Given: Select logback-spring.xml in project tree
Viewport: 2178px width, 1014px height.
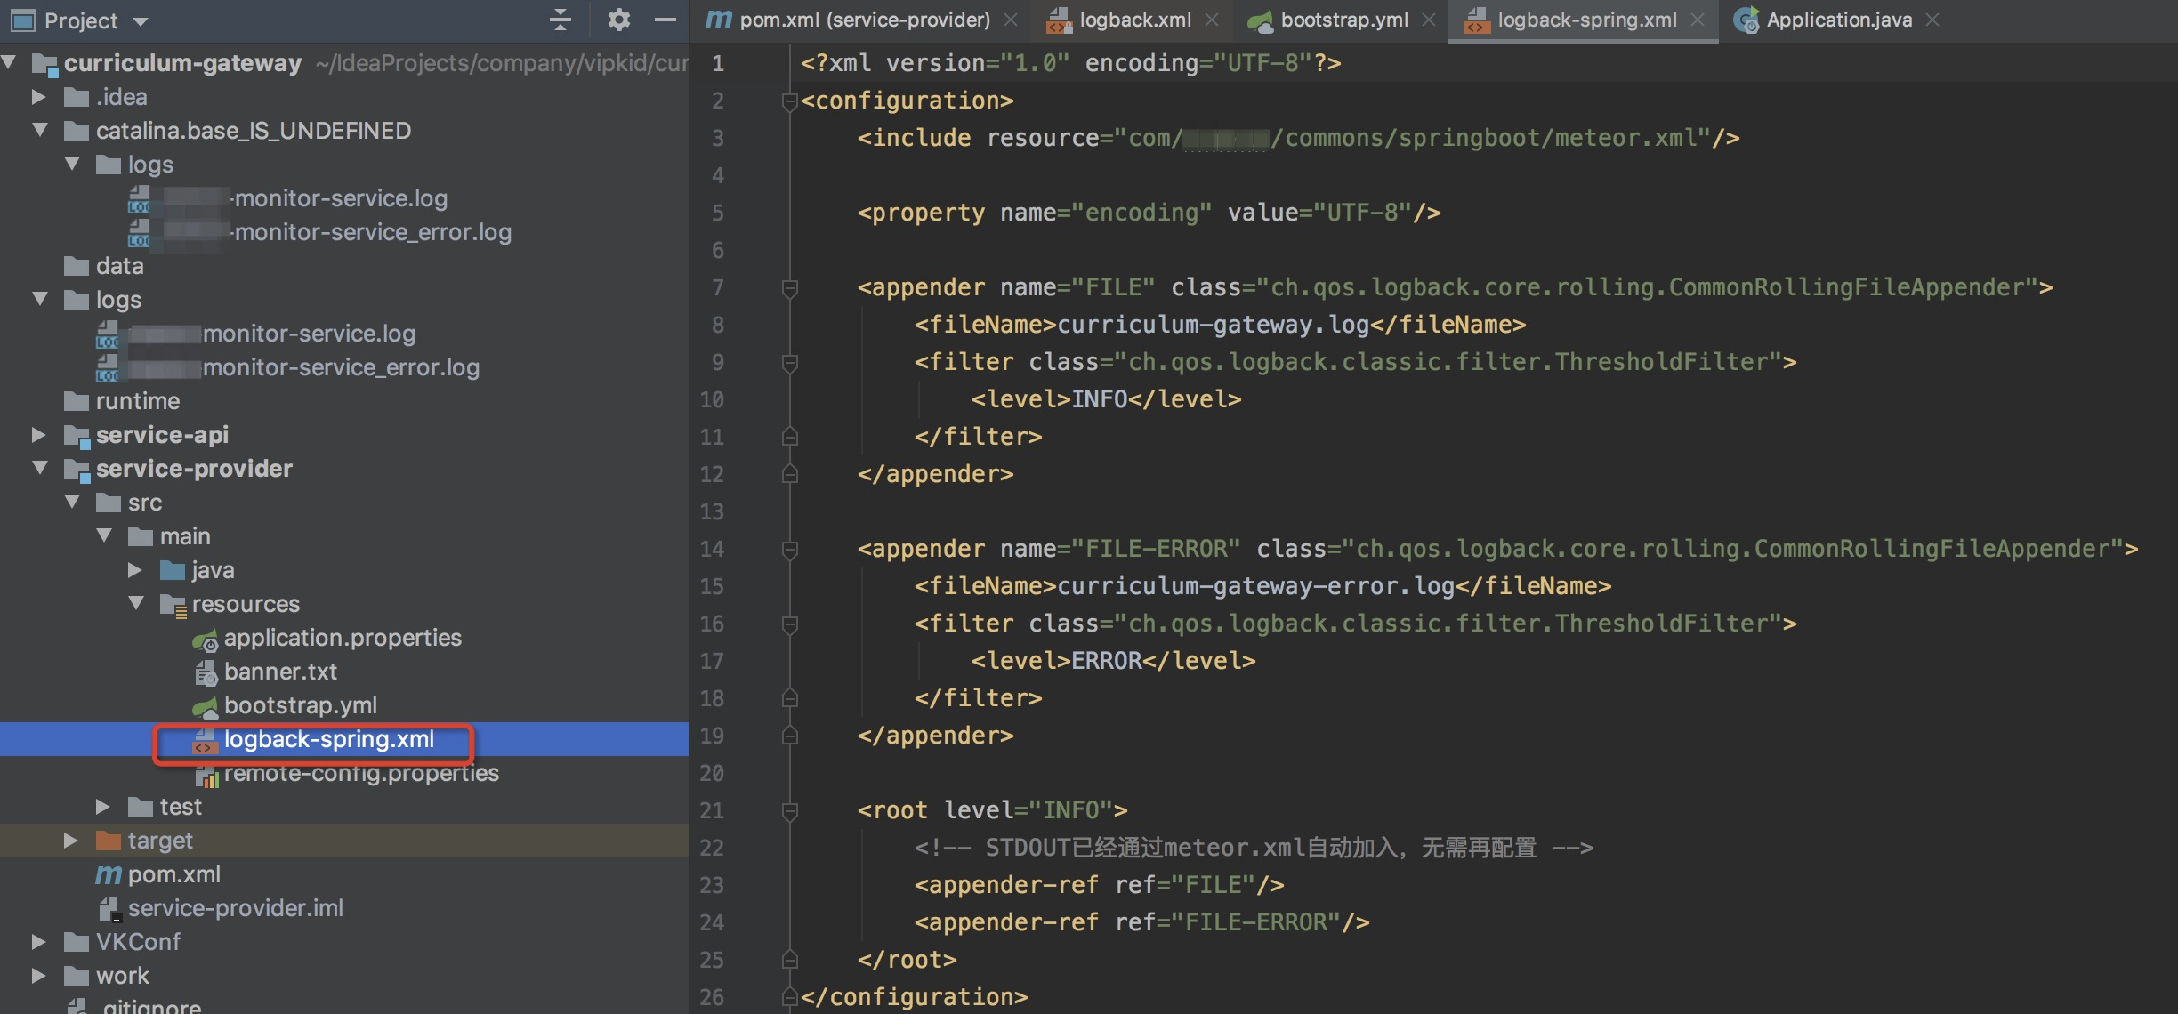Looking at the screenshot, I should coord(329,738).
